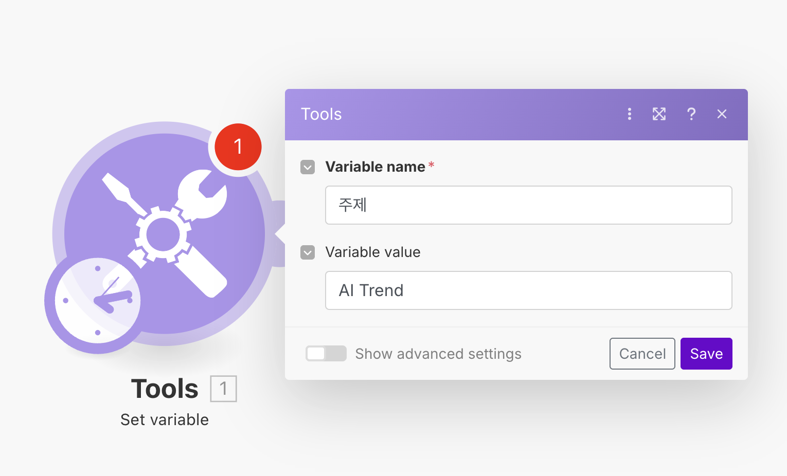Click the 'Variable value' field label

tap(373, 252)
